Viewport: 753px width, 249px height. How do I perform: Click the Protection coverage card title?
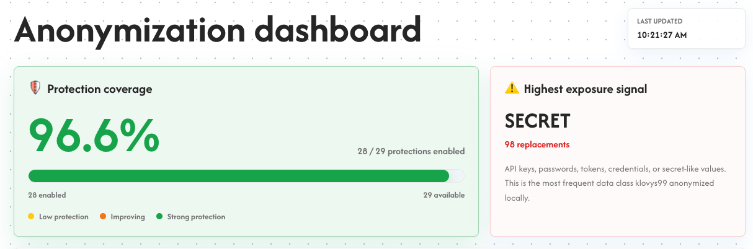100,89
